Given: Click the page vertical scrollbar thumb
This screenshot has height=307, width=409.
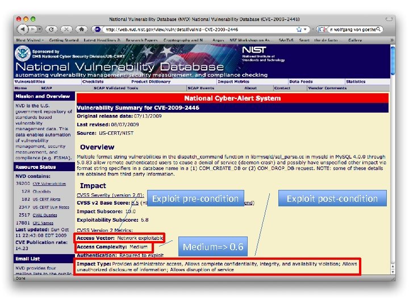Looking at the screenshot, I should coord(393,61).
